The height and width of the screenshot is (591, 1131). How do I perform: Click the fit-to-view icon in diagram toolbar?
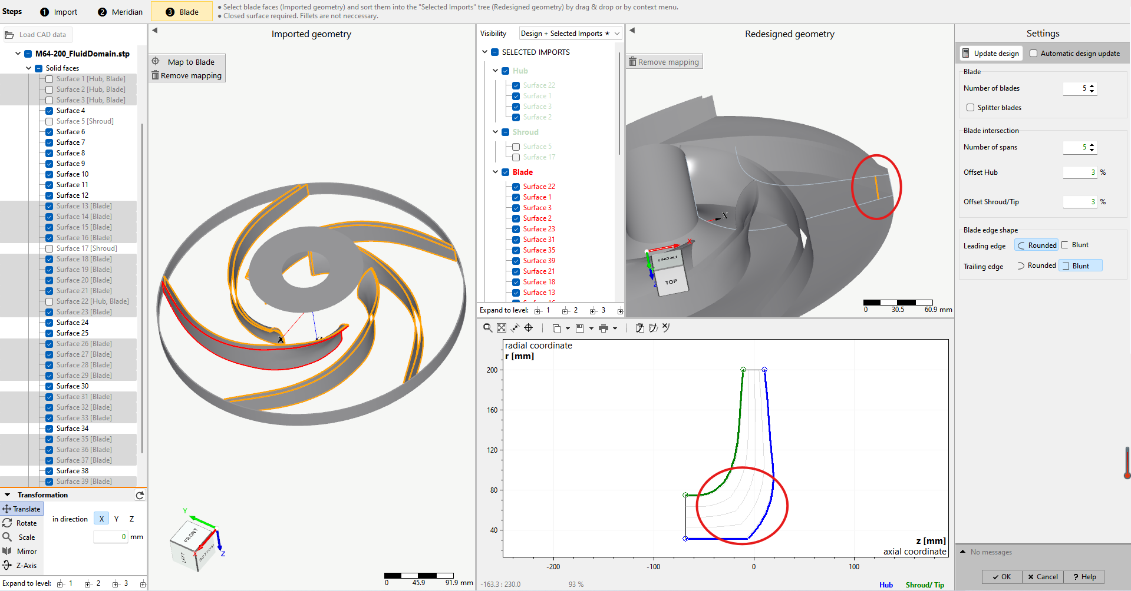coord(502,328)
